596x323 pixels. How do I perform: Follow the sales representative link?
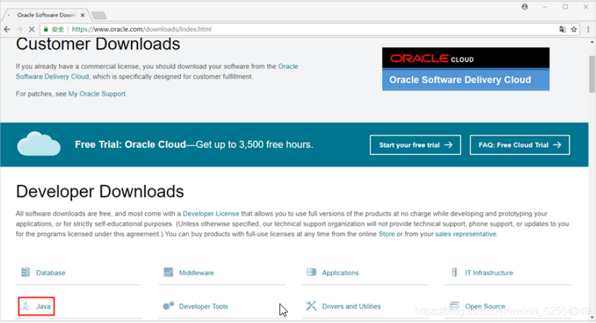(x=466, y=234)
